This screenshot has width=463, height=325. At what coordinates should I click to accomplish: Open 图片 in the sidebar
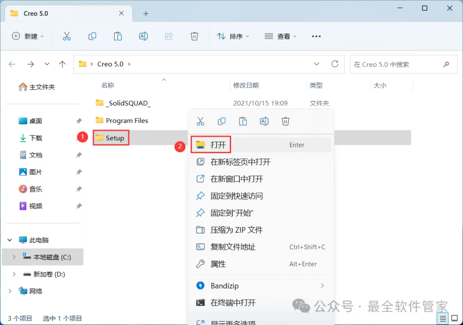31,172
